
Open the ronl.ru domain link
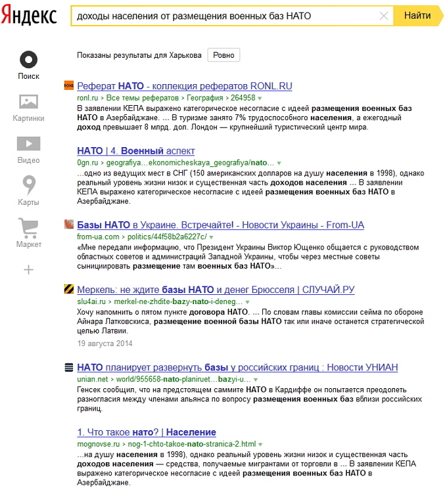(87, 98)
